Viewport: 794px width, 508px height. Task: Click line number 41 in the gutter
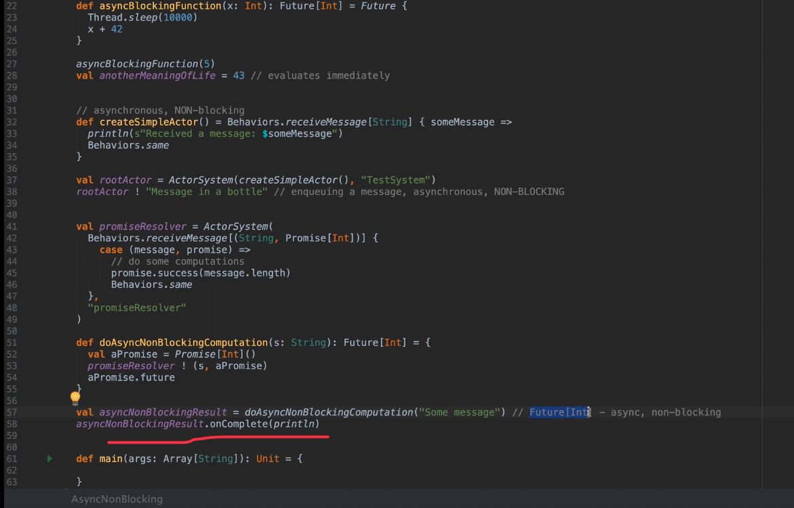pyautogui.click(x=11, y=227)
